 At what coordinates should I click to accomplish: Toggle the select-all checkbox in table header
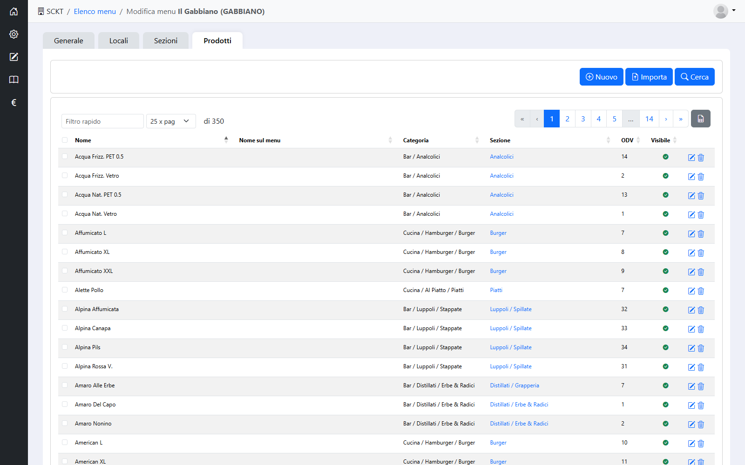click(65, 140)
